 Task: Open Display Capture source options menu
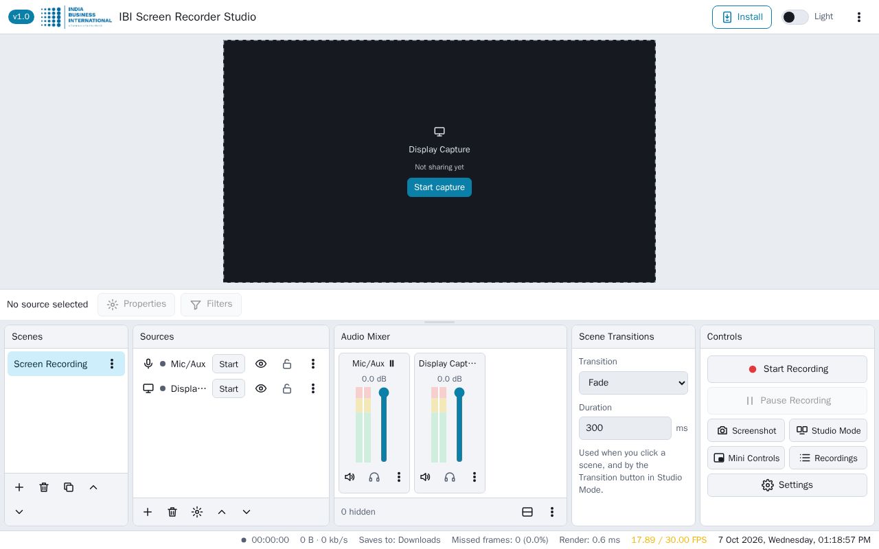pos(313,388)
